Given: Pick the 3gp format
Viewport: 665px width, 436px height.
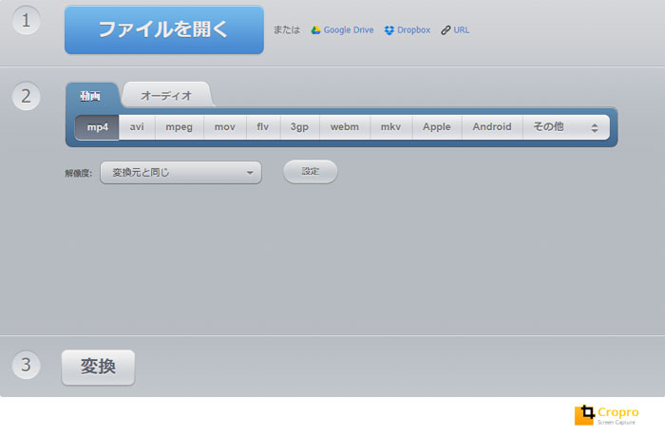Looking at the screenshot, I should (x=299, y=127).
